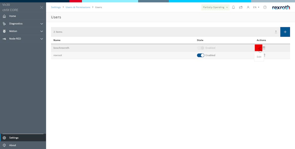Open the folder icon in the header
The width and height of the screenshot is (295, 149).
241,7
